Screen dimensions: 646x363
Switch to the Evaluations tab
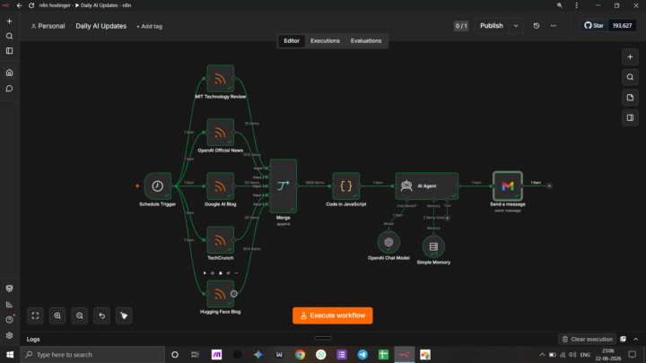[x=366, y=40]
